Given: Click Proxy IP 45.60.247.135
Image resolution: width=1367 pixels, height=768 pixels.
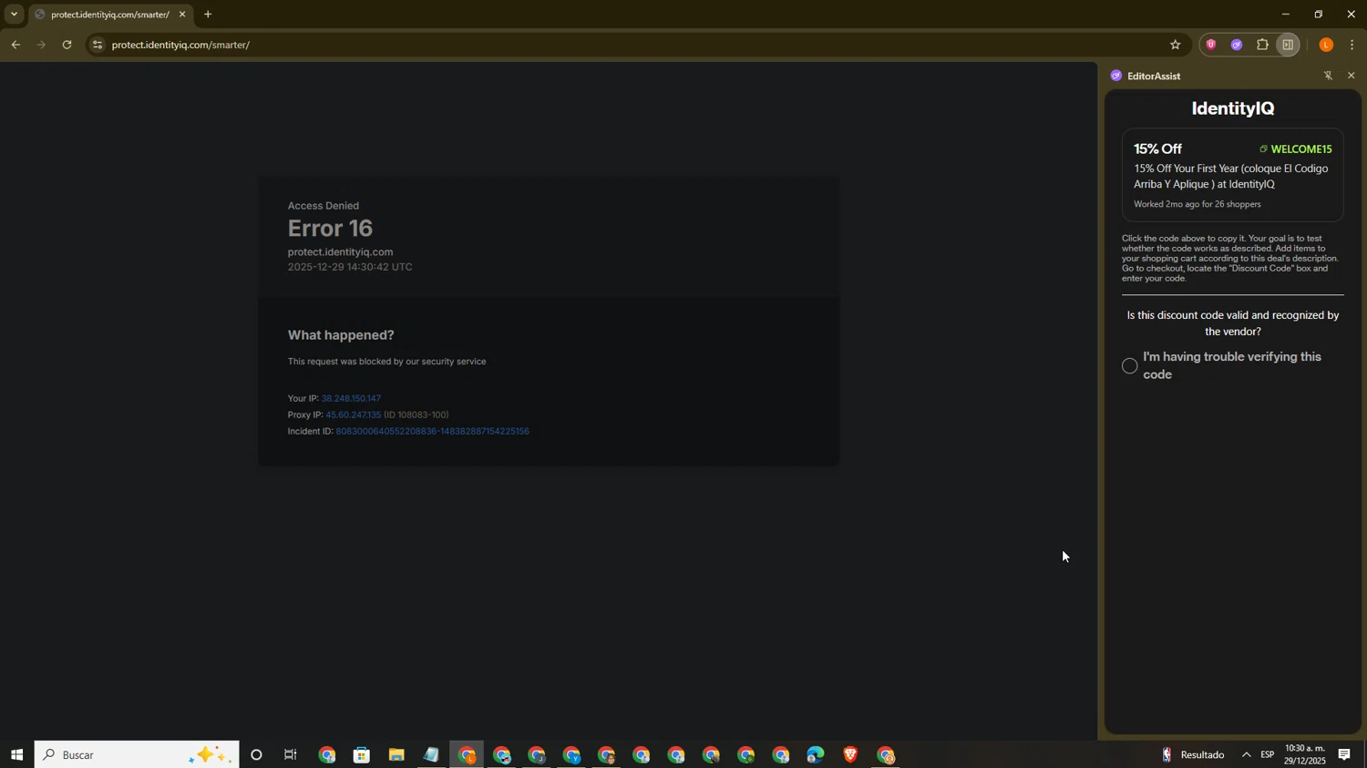Looking at the screenshot, I should coord(354,415).
